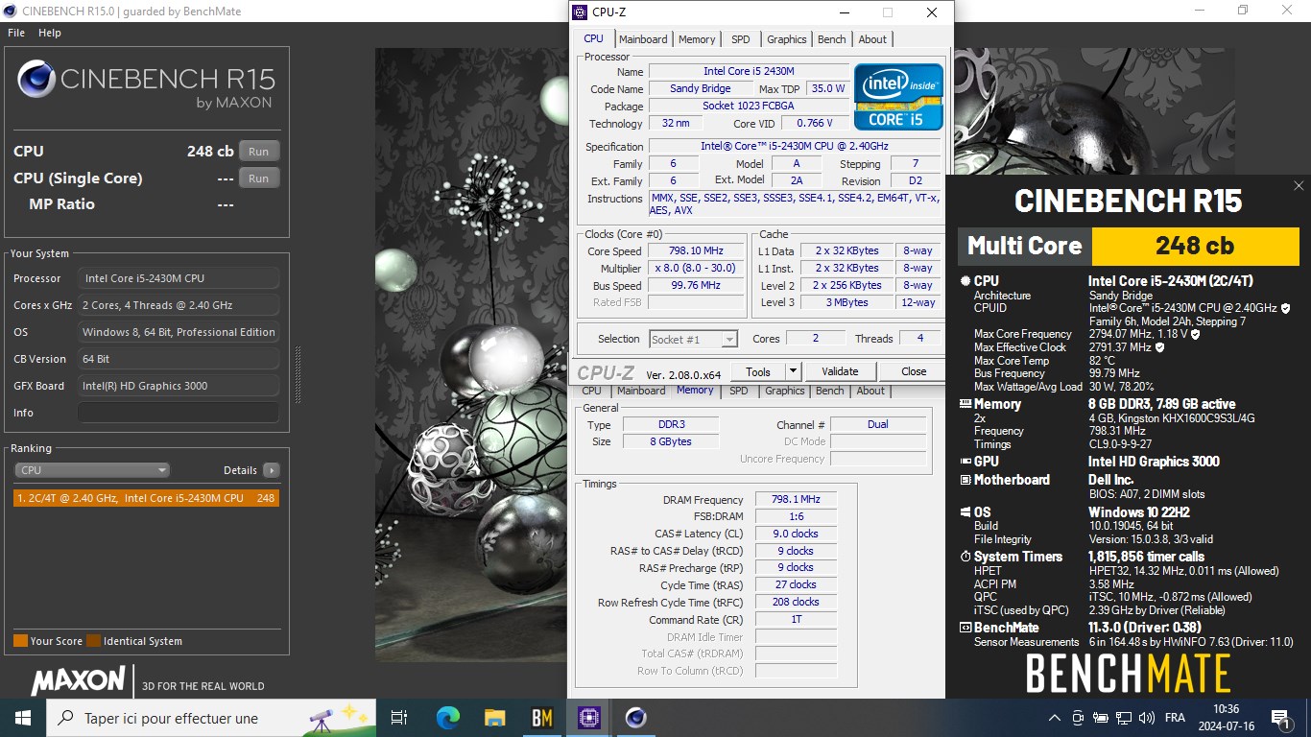Click the Intel Core i5 logo in CPU-Z
Image resolution: width=1311 pixels, height=737 pixels.
(898, 97)
